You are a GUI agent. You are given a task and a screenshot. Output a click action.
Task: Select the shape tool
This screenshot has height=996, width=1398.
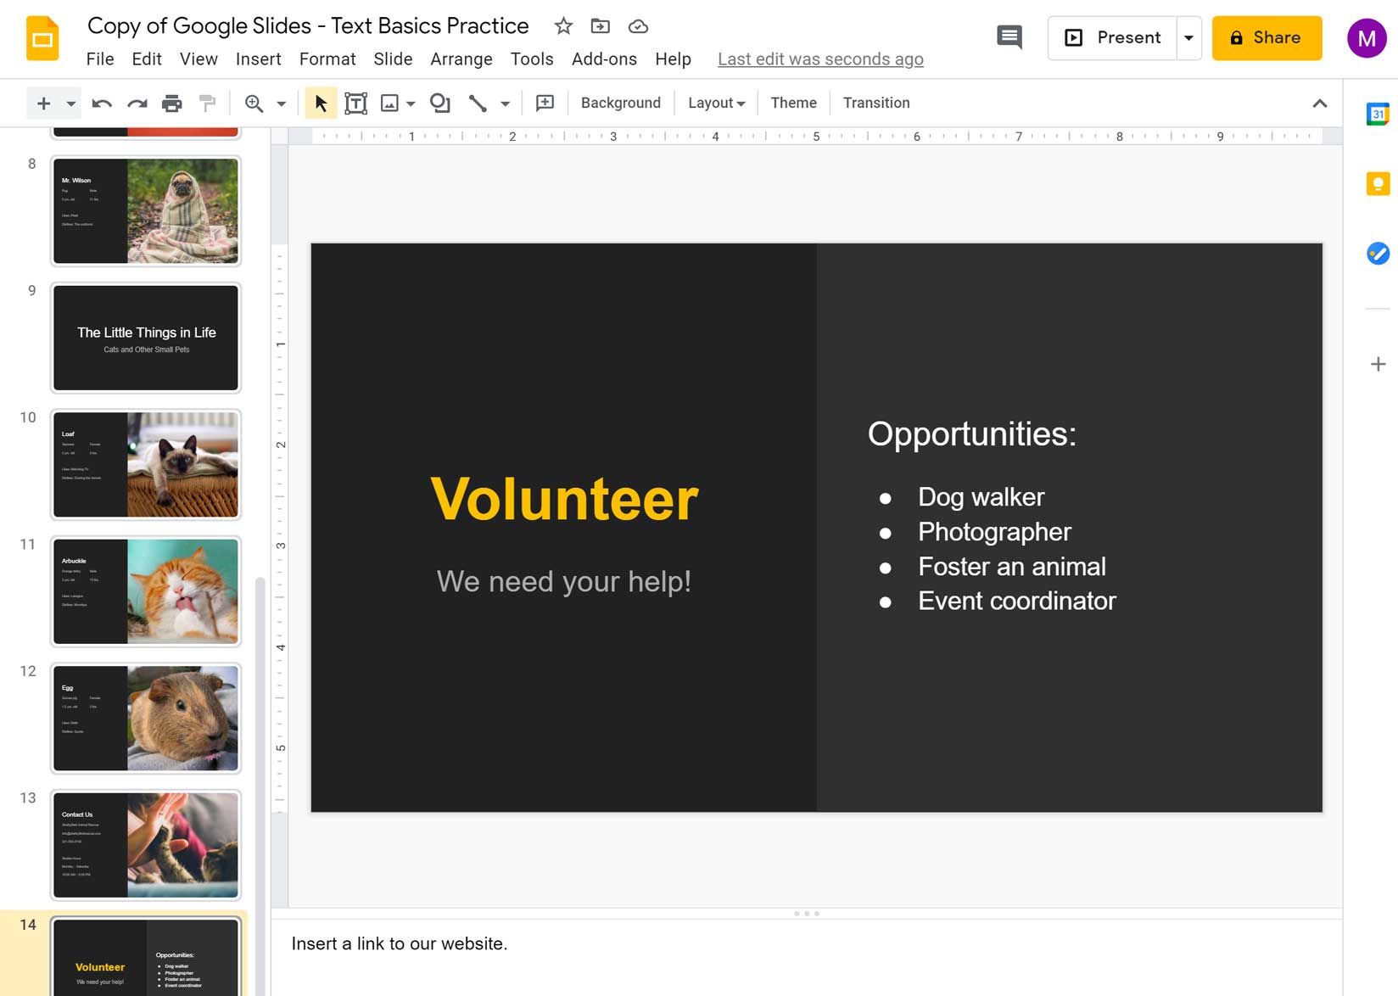(439, 102)
